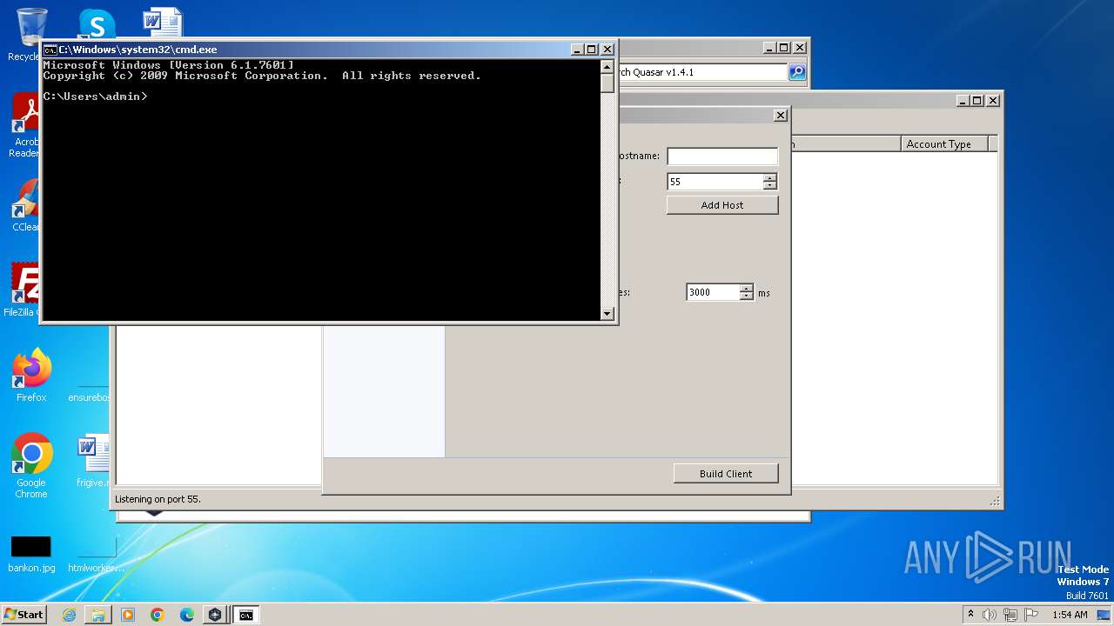Click the 3000 ms delay field
This screenshot has width=1114, height=626.
(x=714, y=293)
